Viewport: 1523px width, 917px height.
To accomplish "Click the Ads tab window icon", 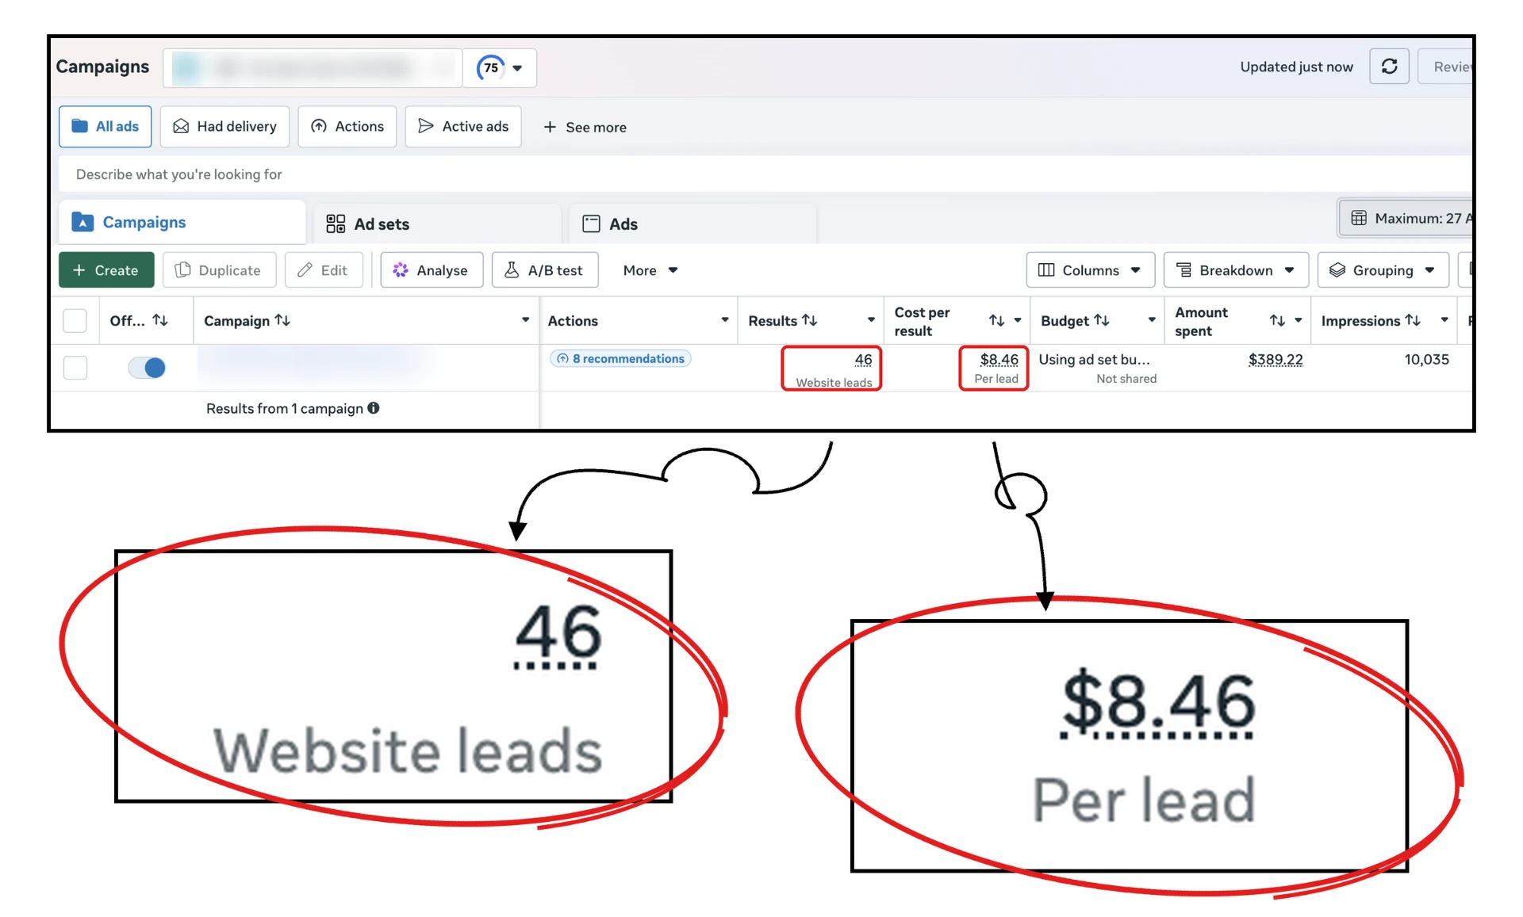I will 591,224.
